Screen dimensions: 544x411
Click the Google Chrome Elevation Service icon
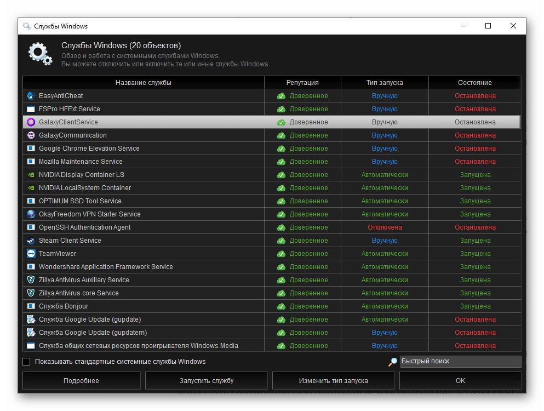pyautogui.click(x=31, y=149)
